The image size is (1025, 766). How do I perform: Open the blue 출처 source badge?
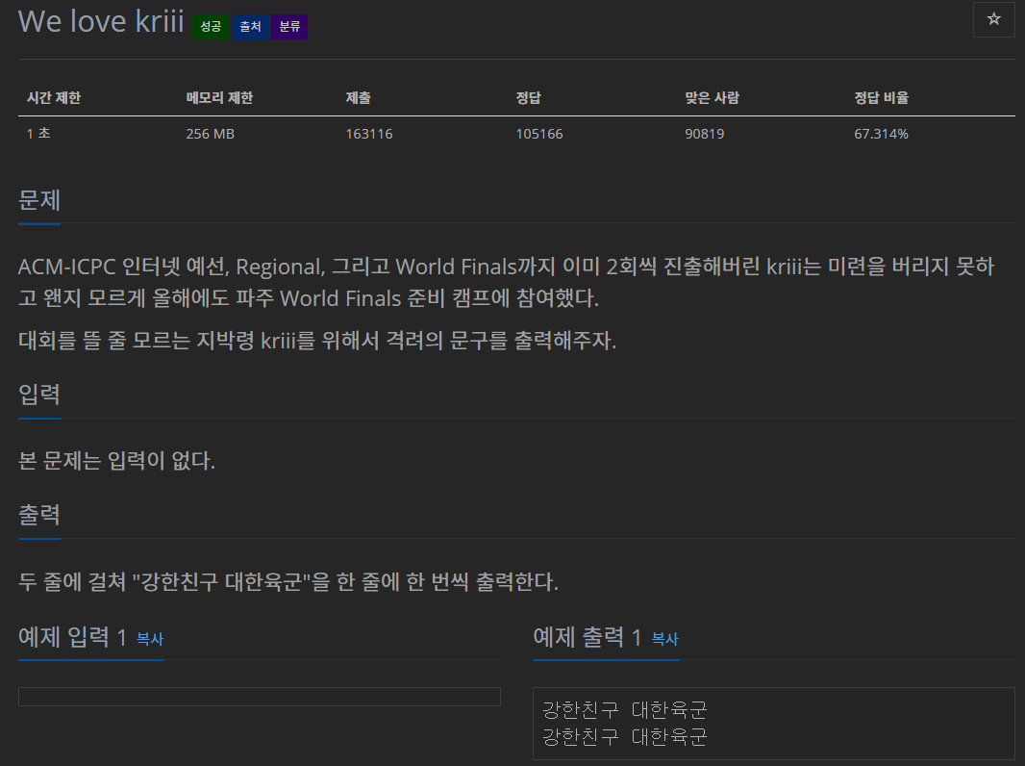point(250,27)
